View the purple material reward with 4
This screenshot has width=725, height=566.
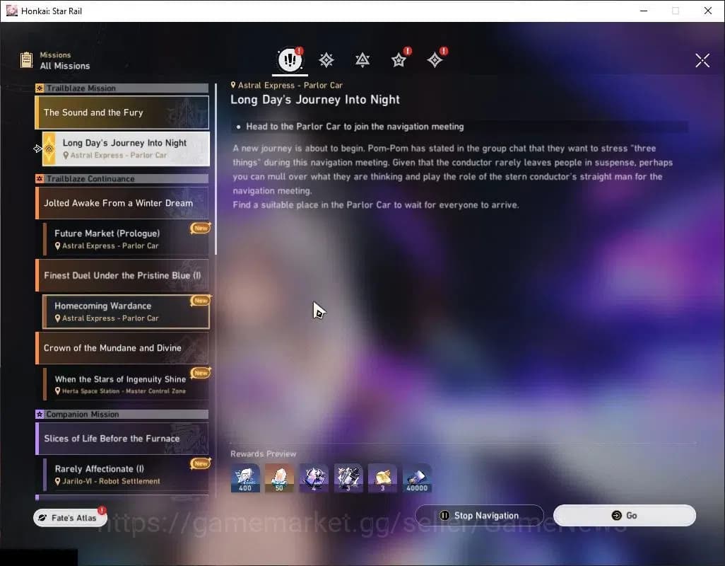314,478
